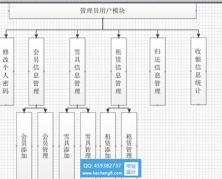The image size is (222, 179).
Task: Select the 租赁添加 box
Action: (108, 135)
